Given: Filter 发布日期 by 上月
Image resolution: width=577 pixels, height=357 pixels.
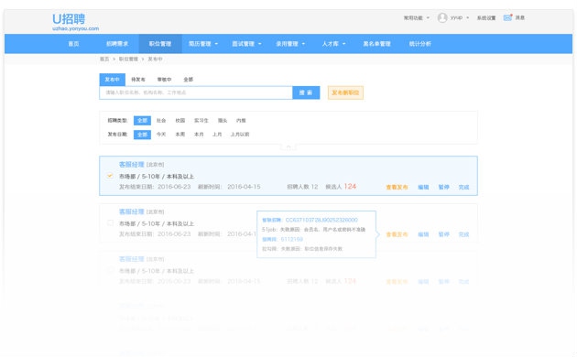Looking at the screenshot, I should pyautogui.click(x=217, y=135).
